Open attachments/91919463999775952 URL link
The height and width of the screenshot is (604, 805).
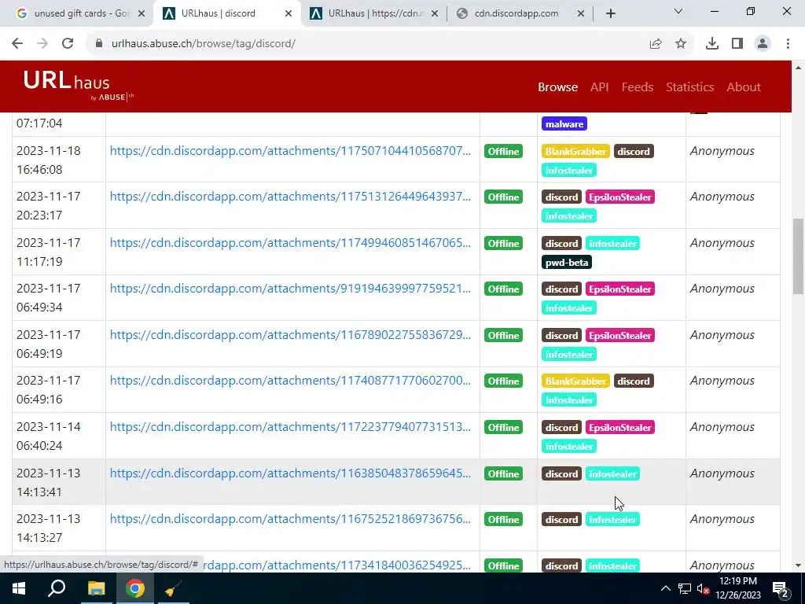[x=290, y=288]
